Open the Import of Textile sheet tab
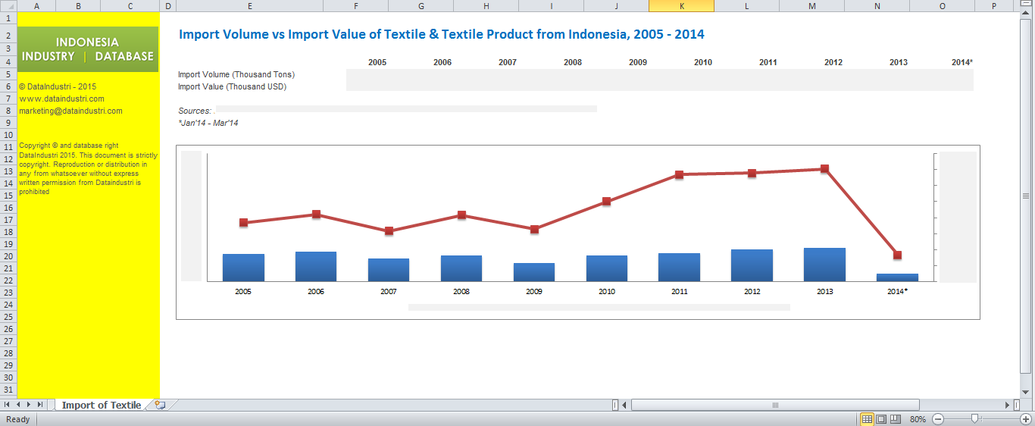 (x=101, y=406)
